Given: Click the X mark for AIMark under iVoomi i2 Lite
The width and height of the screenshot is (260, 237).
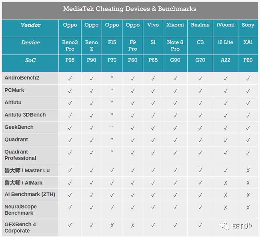Looking at the screenshot, I should click(226, 183).
